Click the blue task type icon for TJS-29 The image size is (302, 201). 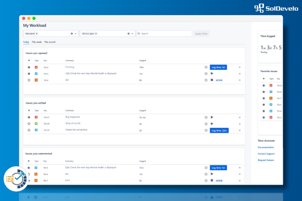36,130
